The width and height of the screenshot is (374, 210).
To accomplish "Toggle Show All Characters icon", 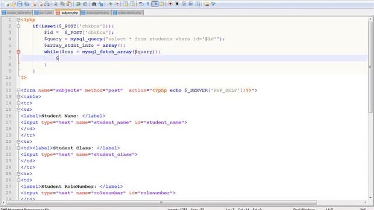I will click(148, 4).
